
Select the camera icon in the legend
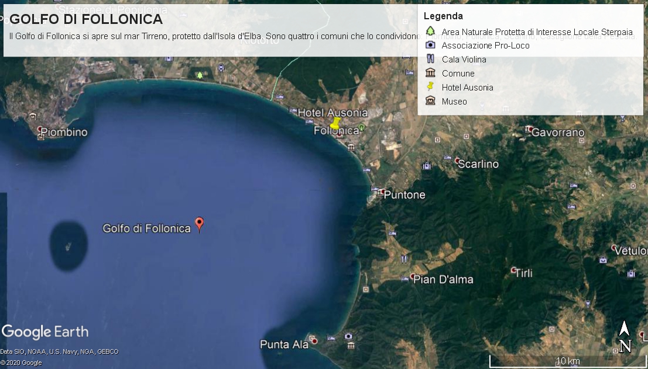431,45
